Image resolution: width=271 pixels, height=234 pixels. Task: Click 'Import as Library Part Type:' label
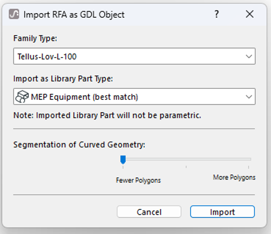pos(63,79)
